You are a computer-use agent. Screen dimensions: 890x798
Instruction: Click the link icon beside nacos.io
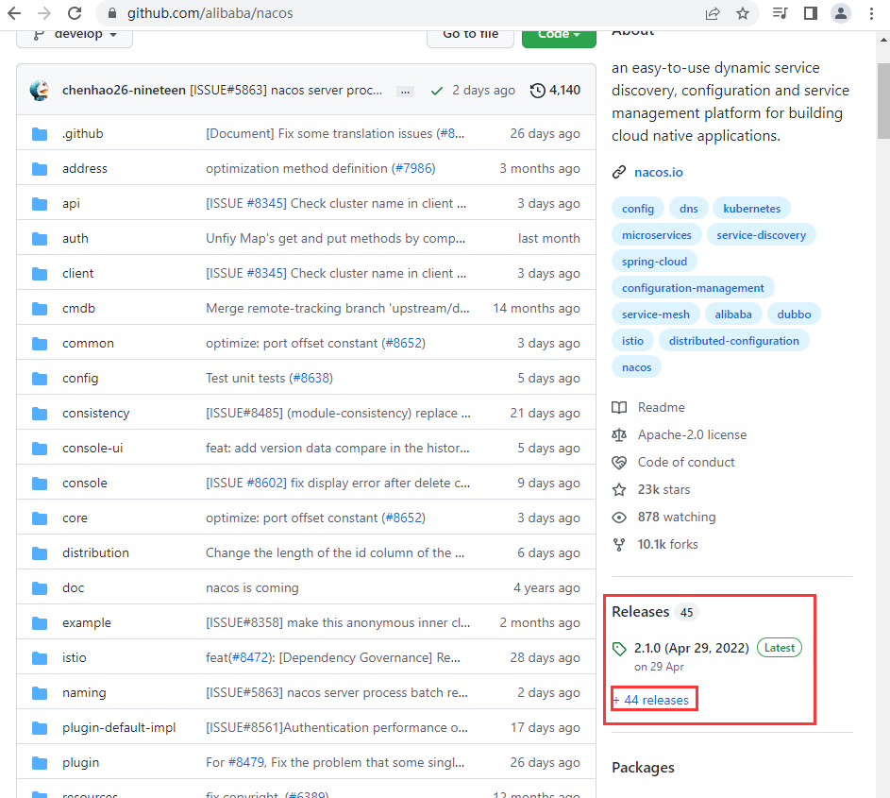click(619, 172)
